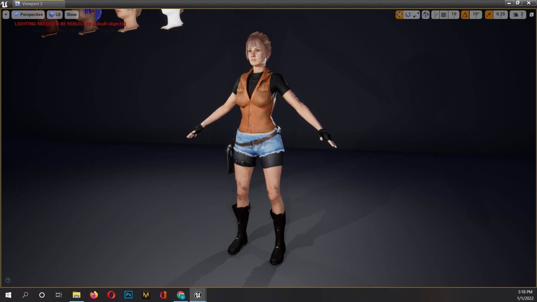Open camera speed setting
This screenshot has width=537, height=302.
pyautogui.click(x=518, y=15)
